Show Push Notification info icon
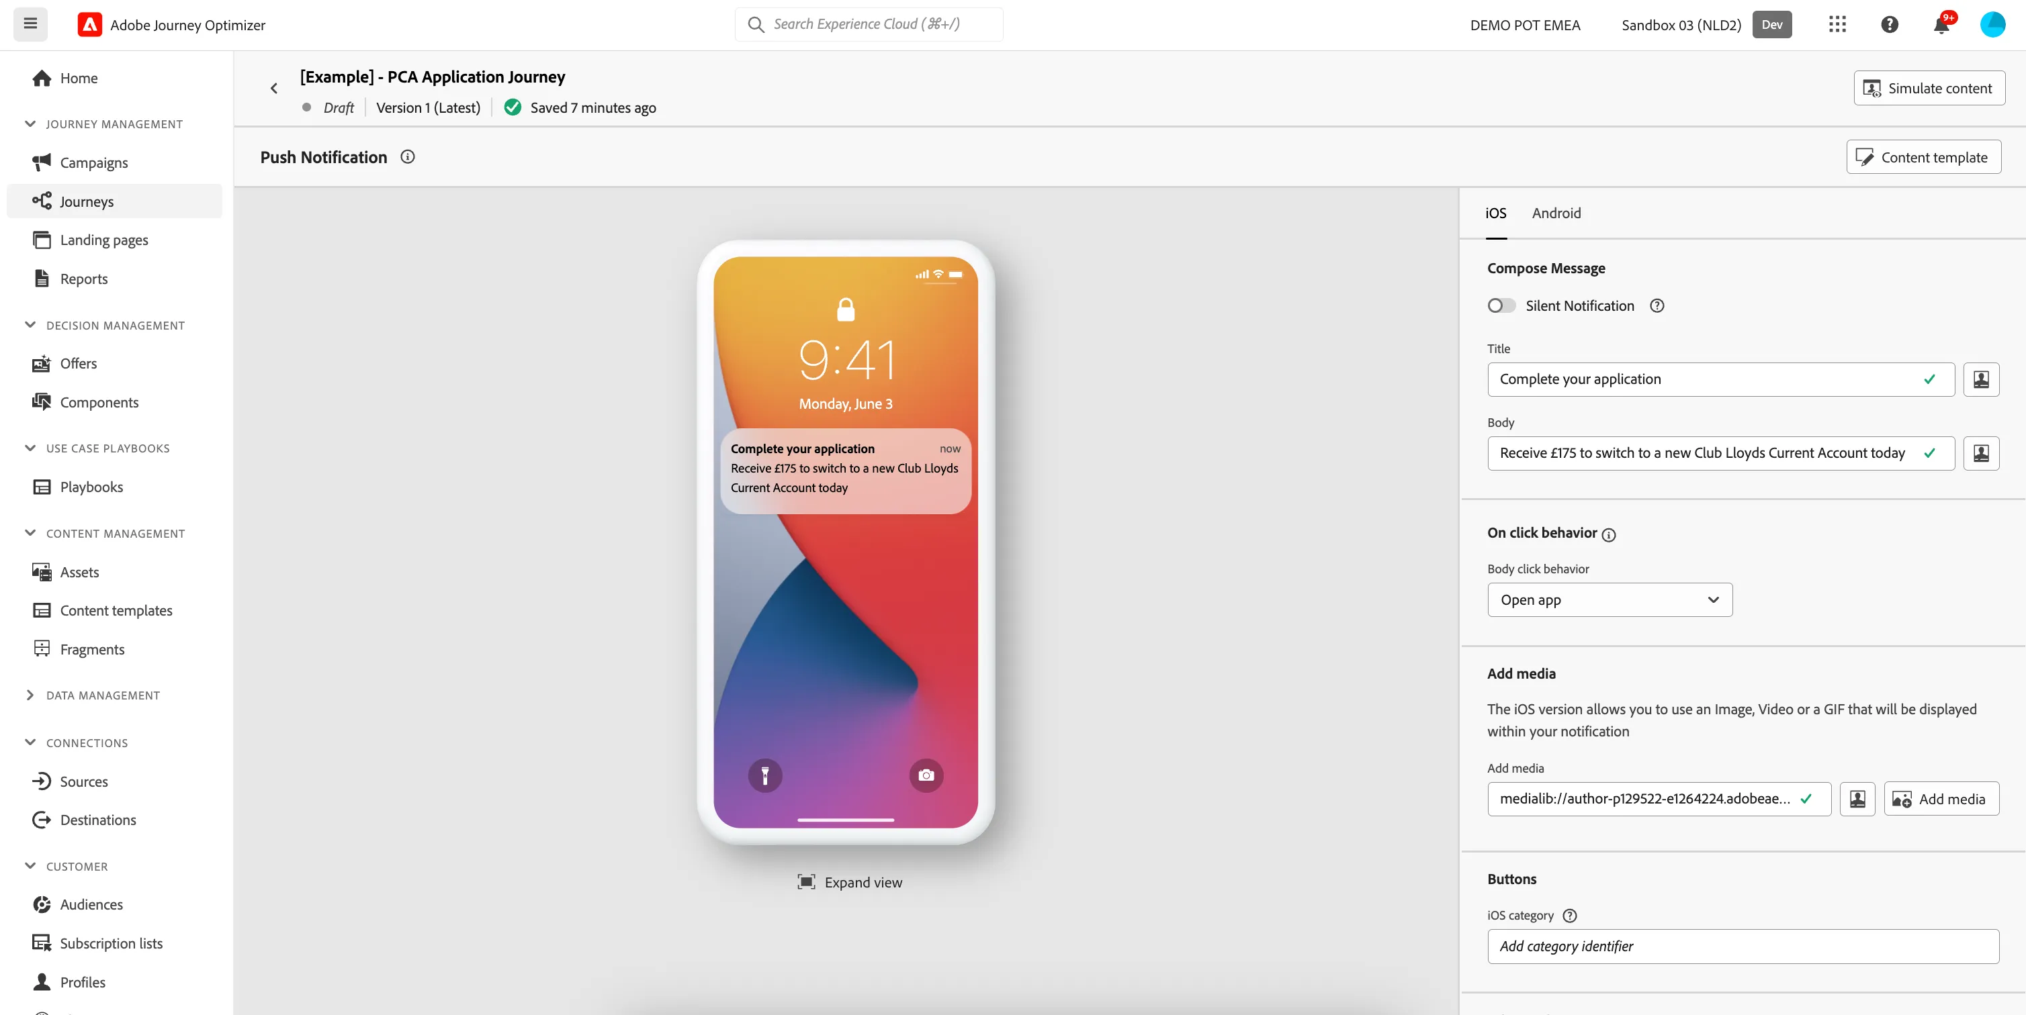The image size is (2026, 1015). (407, 156)
